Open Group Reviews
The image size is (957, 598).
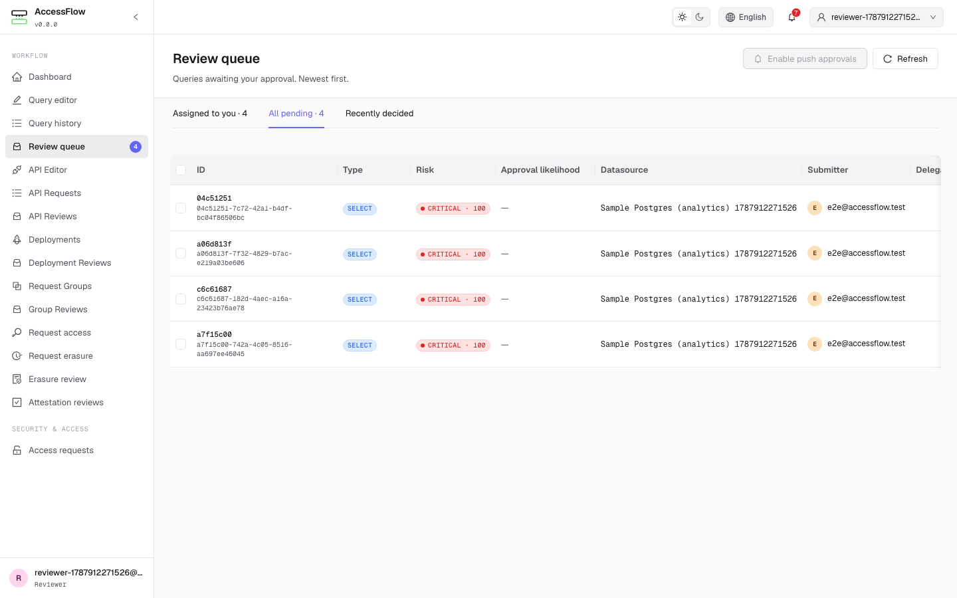pos(76,310)
